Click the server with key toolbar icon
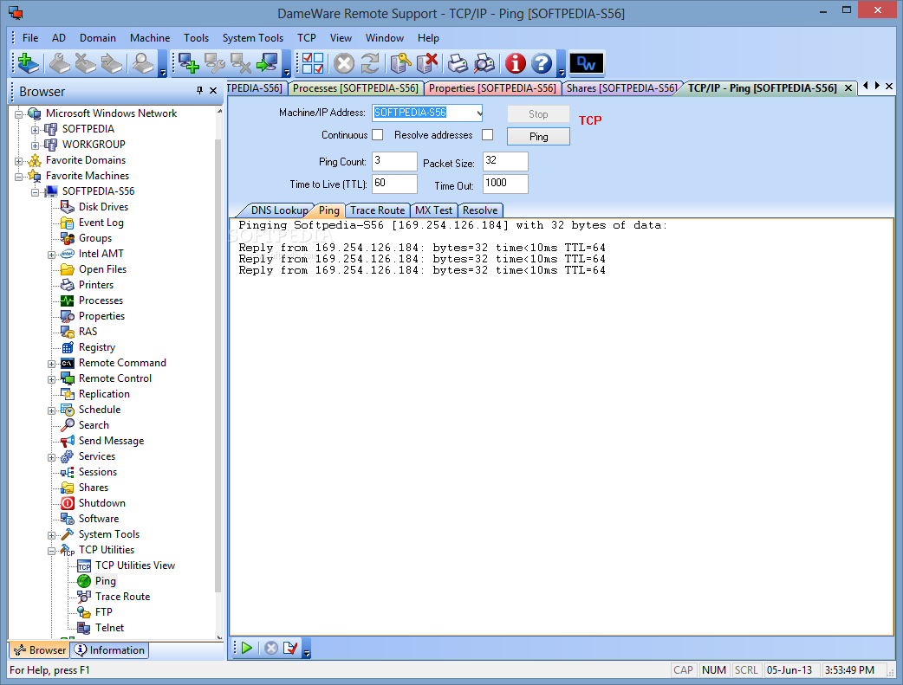This screenshot has height=685, width=903. [400, 63]
